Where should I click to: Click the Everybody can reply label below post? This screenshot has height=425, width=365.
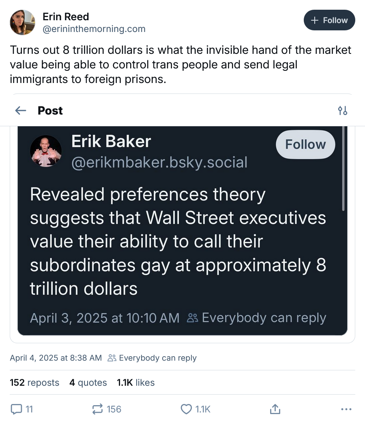pyautogui.click(x=157, y=358)
